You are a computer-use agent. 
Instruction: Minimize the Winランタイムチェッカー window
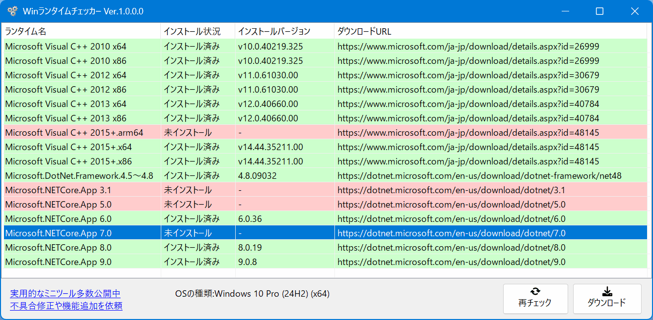tap(565, 11)
